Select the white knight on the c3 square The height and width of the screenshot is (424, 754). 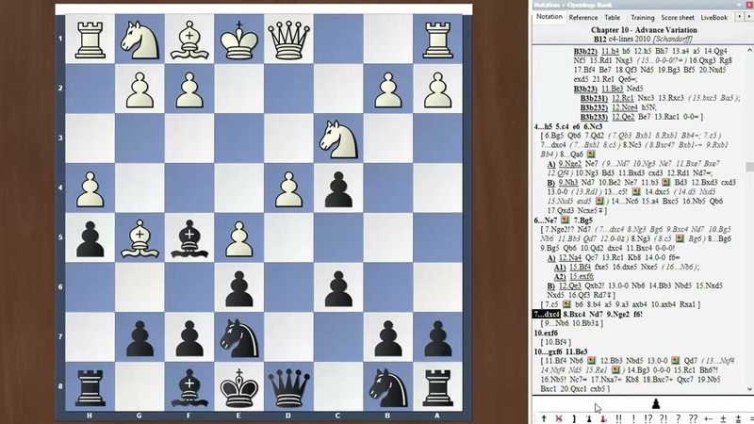tap(337, 139)
